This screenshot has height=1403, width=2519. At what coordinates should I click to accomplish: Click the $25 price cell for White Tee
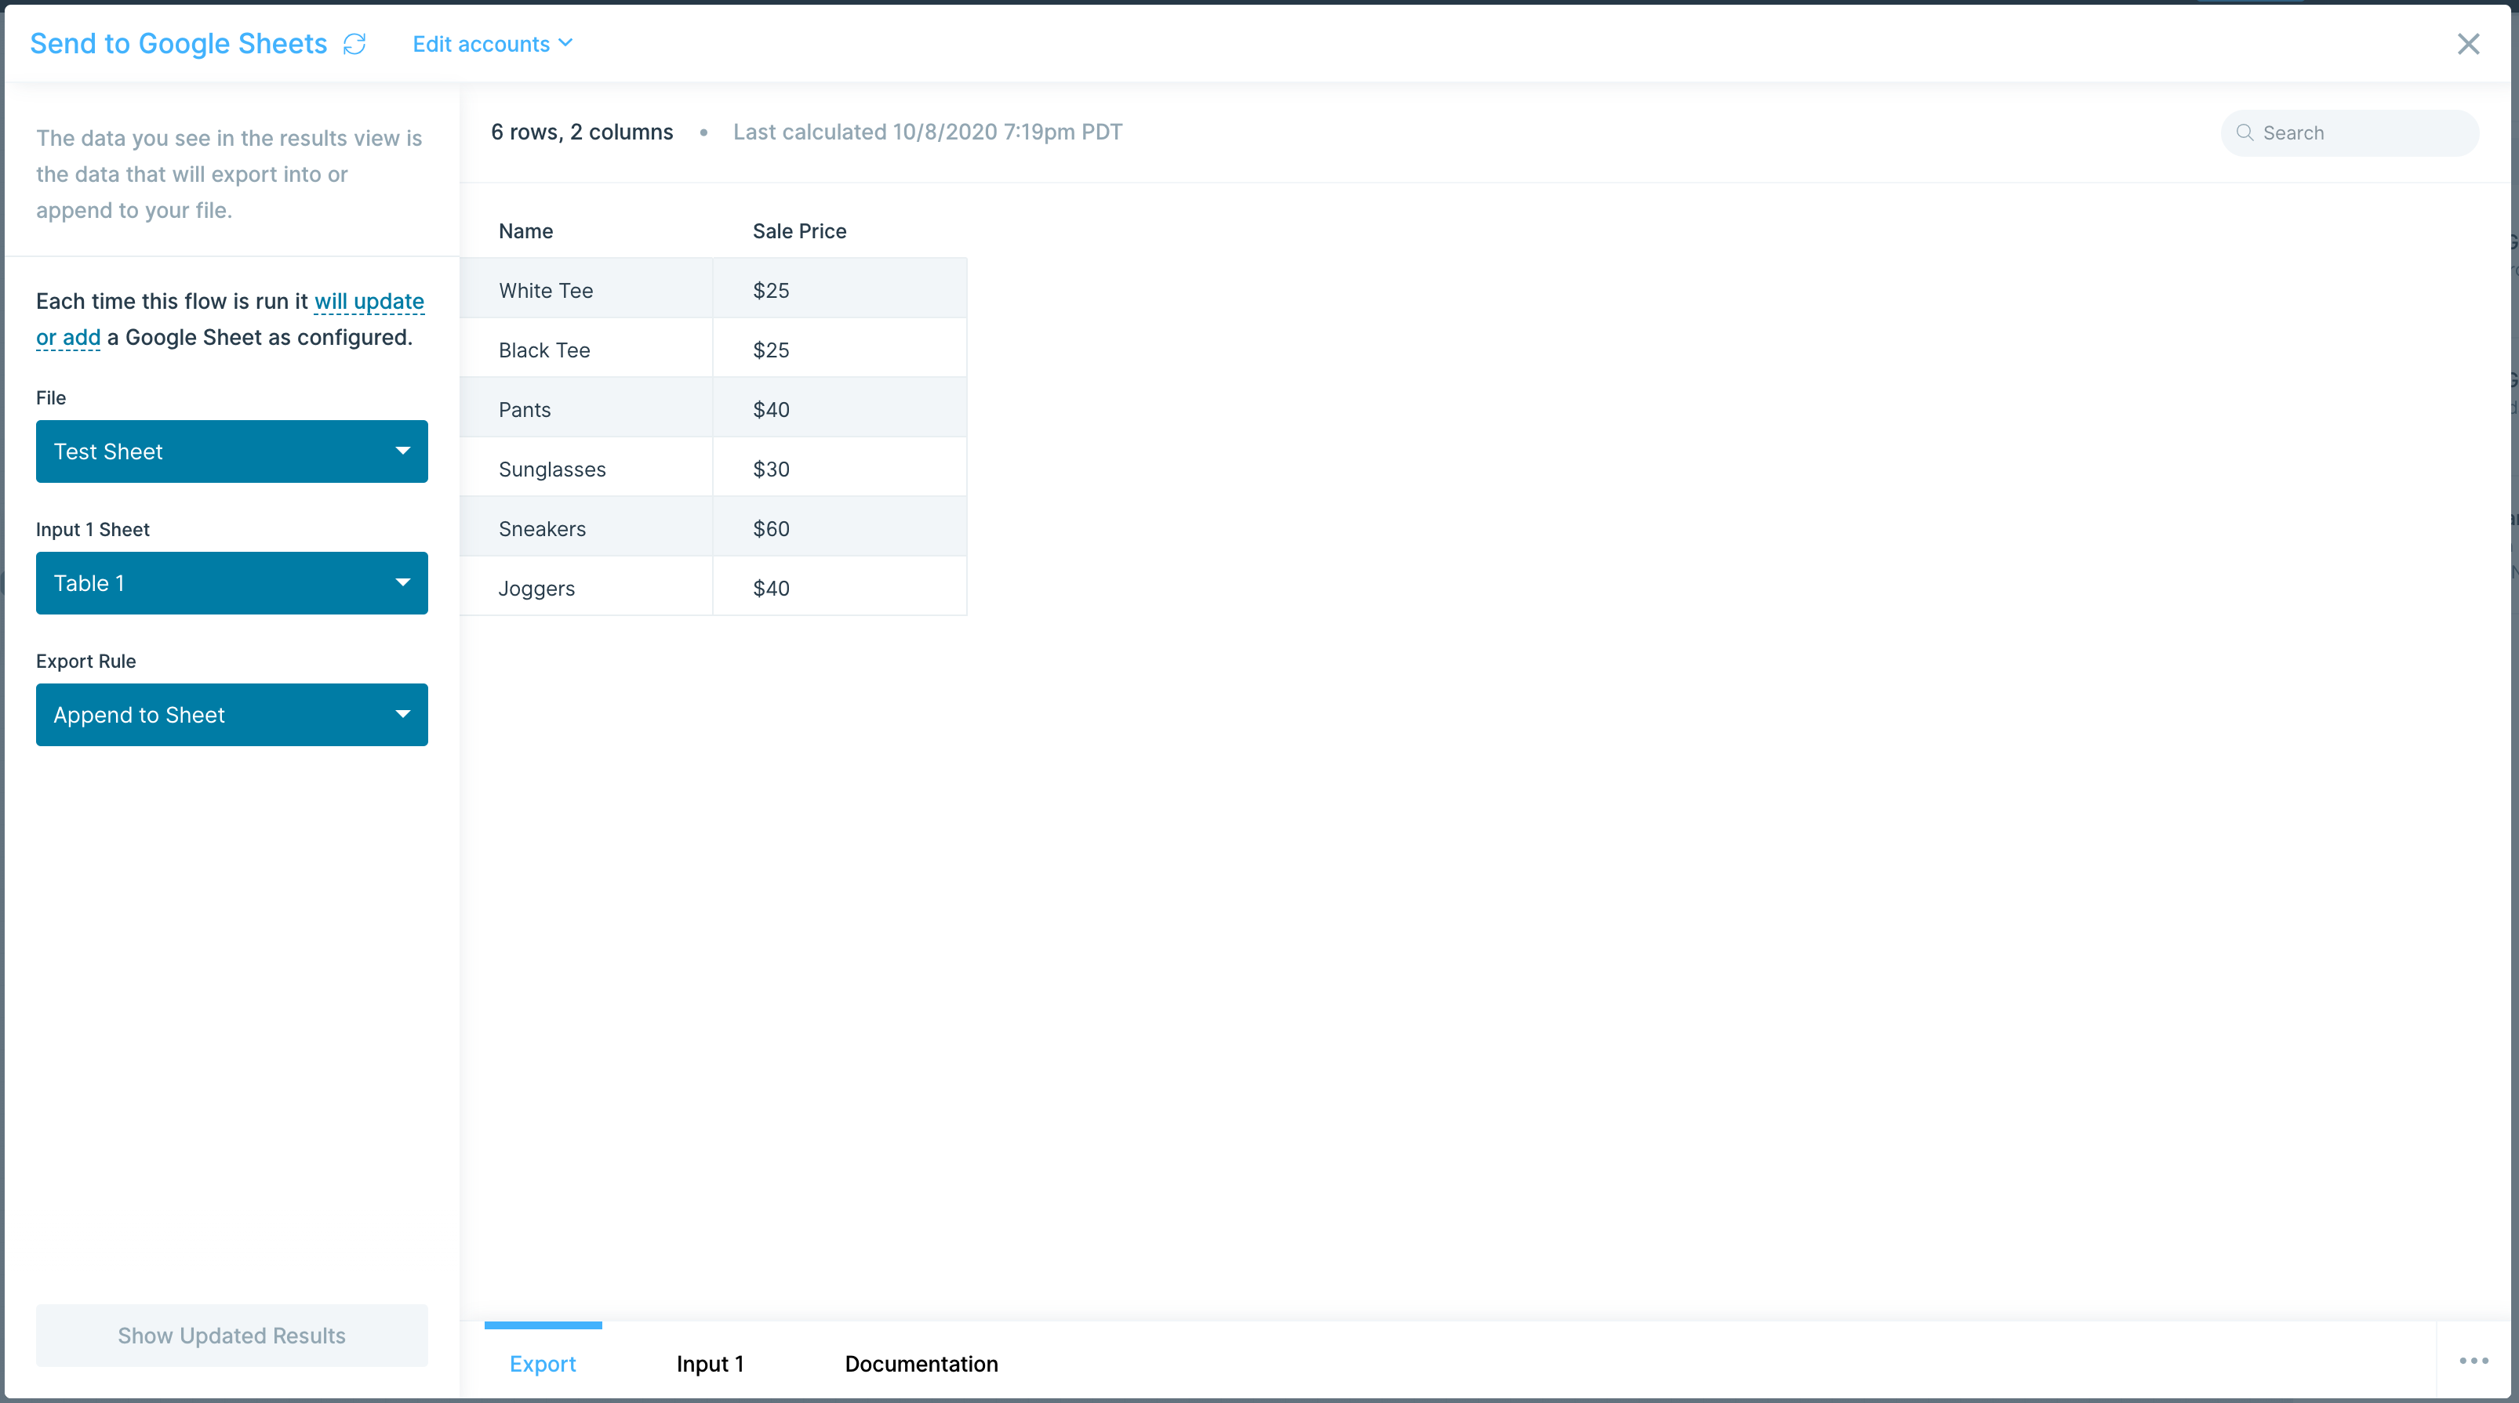[840, 290]
